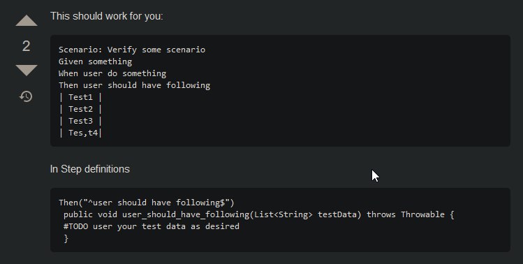Click the "throws Throwable" text in code
The width and height of the screenshot is (523, 264).
(406, 214)
